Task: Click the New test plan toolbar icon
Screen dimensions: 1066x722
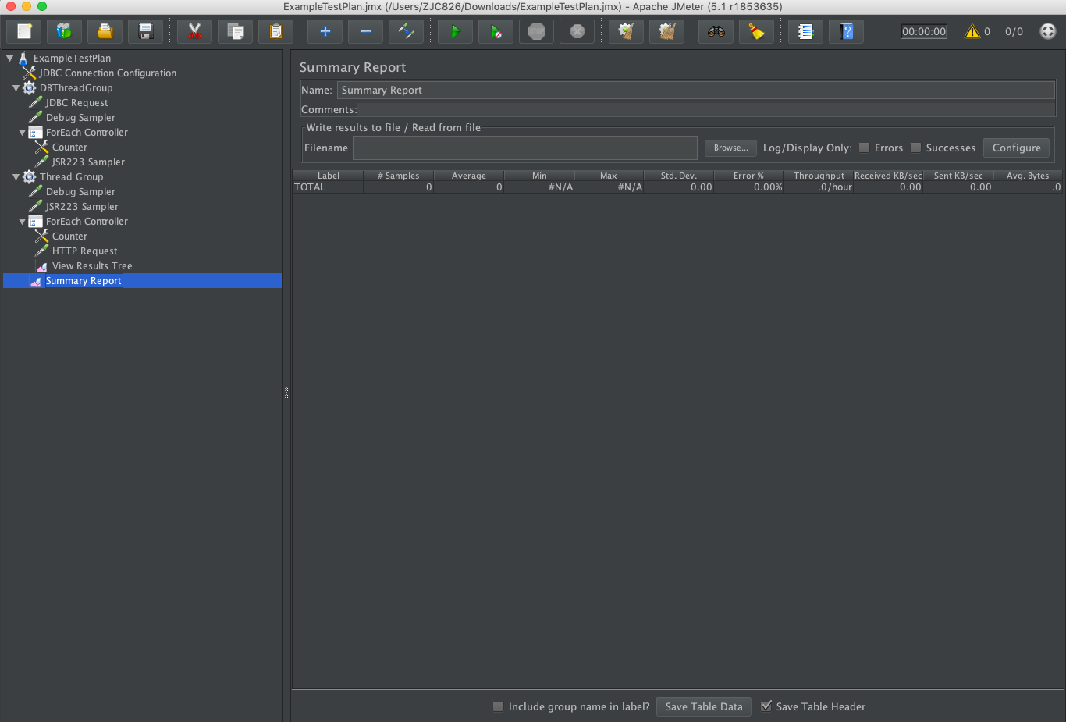Action: point(24,31)
